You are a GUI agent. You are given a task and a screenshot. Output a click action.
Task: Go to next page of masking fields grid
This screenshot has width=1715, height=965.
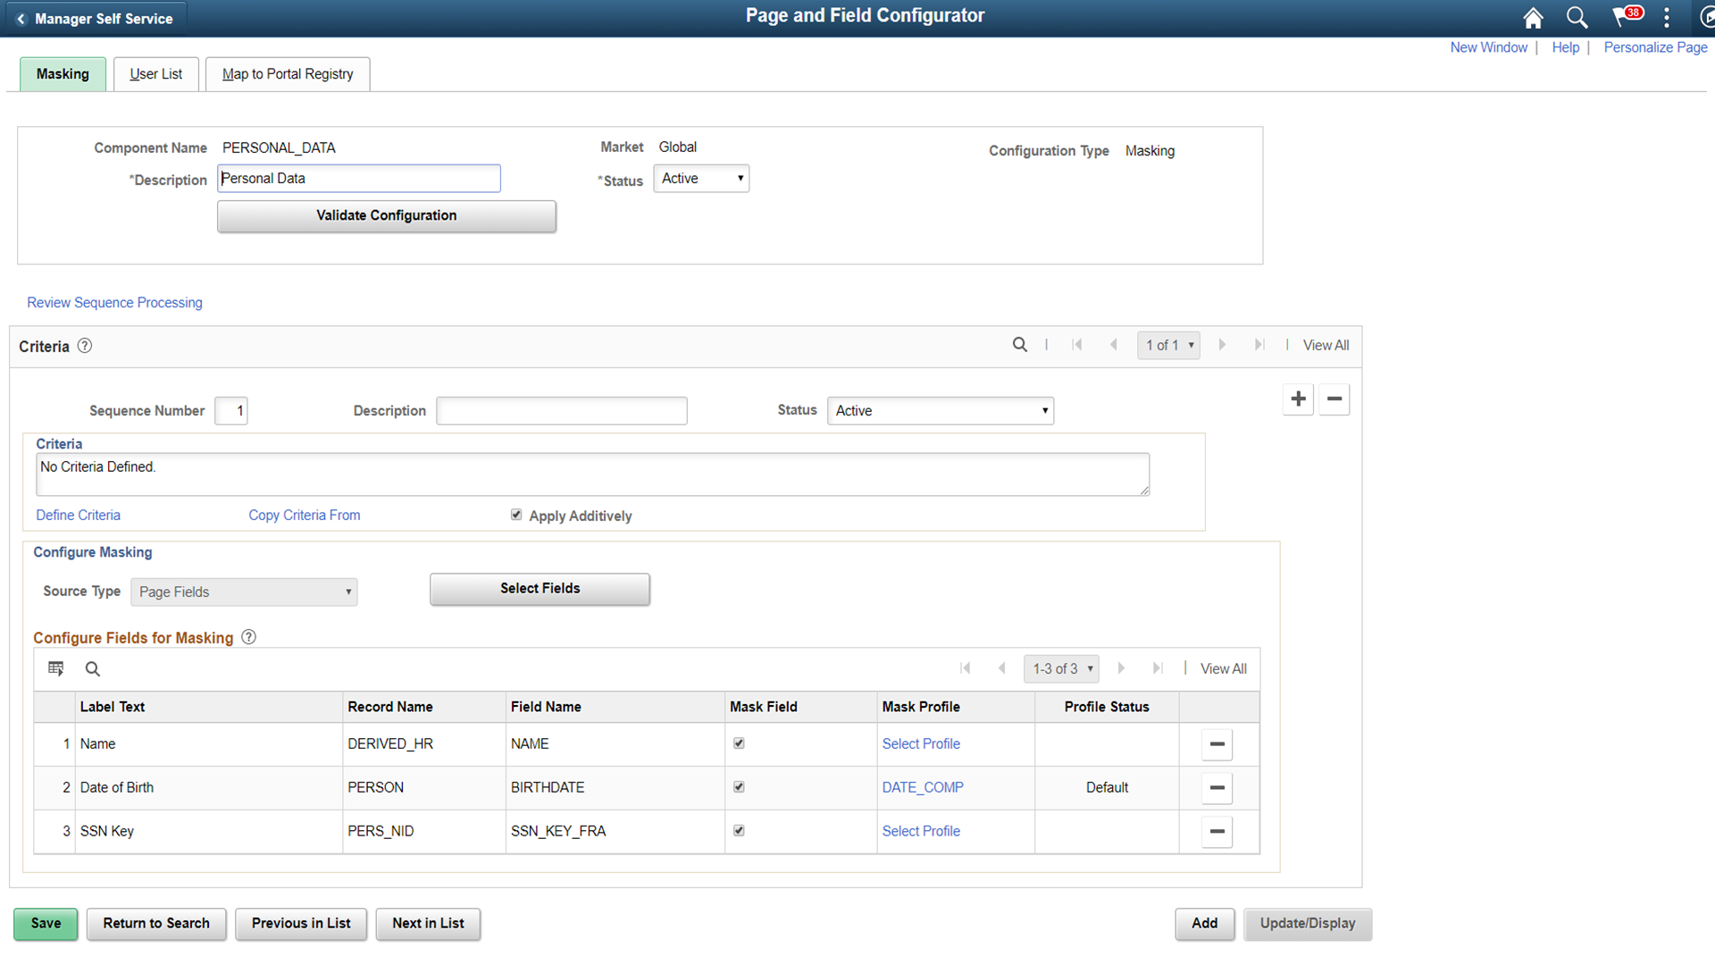tap(1121, 668)
